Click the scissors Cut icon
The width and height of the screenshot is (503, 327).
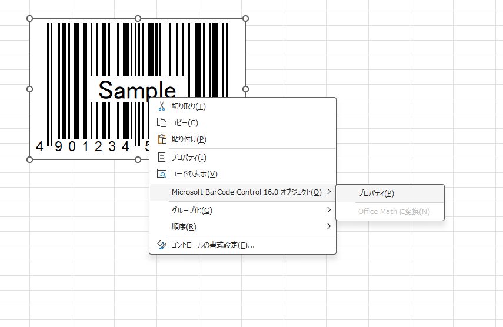(x=162, y=106)
